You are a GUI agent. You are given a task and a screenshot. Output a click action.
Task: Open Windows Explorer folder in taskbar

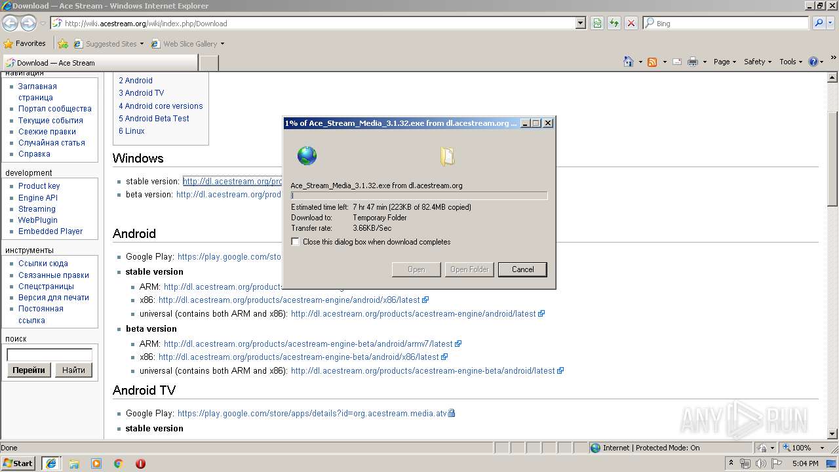pyautogui.click(x=74, y=463)
